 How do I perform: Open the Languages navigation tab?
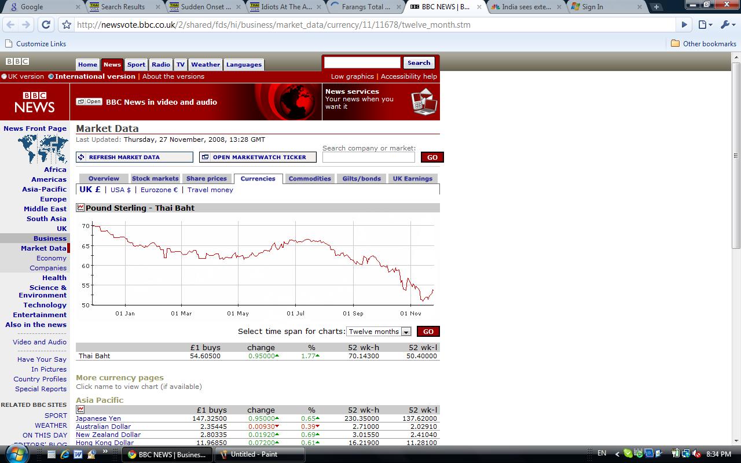pyautogui.click(x=244, y=64)
